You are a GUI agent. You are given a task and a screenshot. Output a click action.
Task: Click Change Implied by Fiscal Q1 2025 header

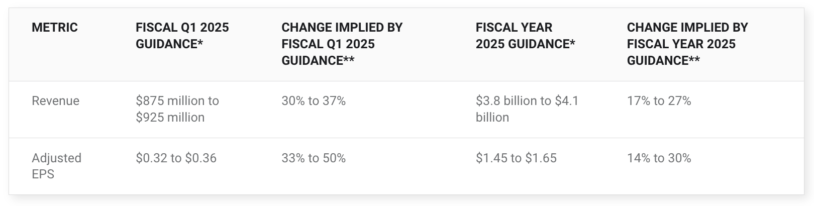click(x=342, y=44)
